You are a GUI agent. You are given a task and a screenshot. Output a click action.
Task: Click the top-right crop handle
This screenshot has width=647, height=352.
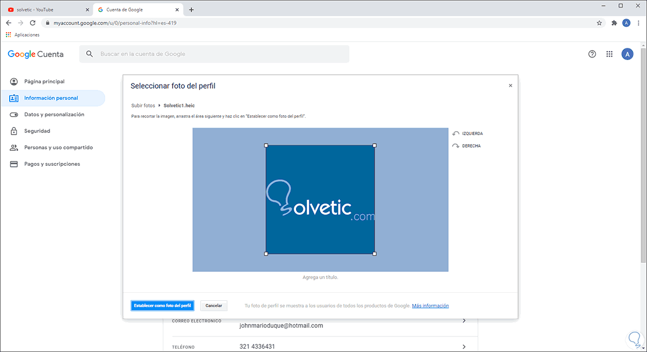(375, 145)
